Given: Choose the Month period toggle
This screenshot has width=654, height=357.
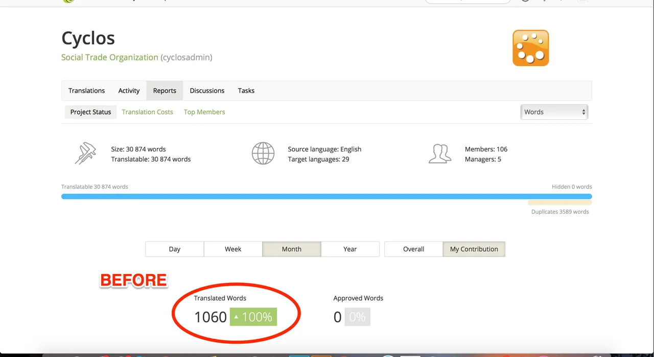Looking at the screenshot, I should [292, 249].
